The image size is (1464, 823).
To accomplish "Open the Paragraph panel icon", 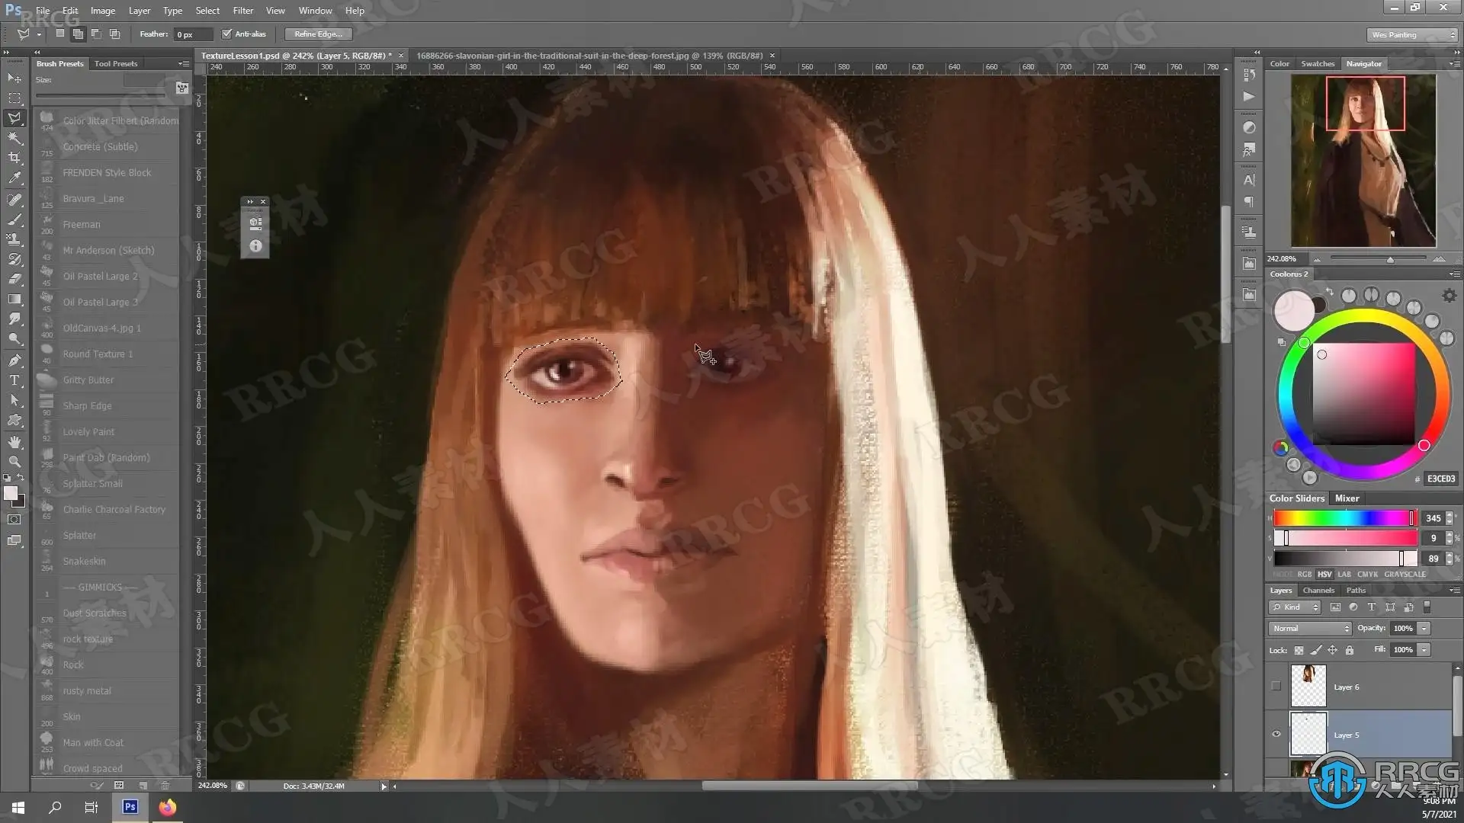I will (1249, 202).
